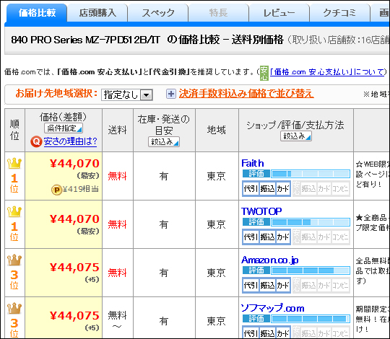
Task: Click 振込 payment icon in TWOTOP row
Action: click(x=267, y=237)
